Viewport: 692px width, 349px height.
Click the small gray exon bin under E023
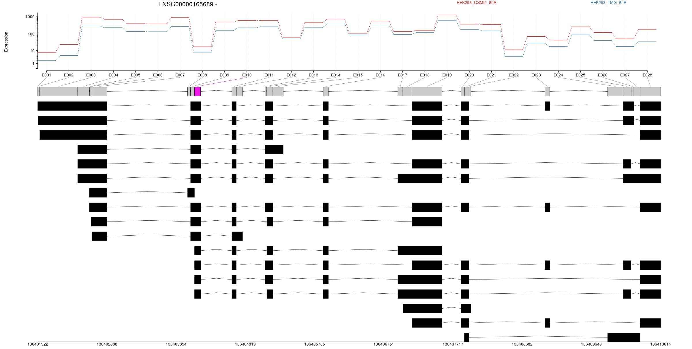coord(547,92)
